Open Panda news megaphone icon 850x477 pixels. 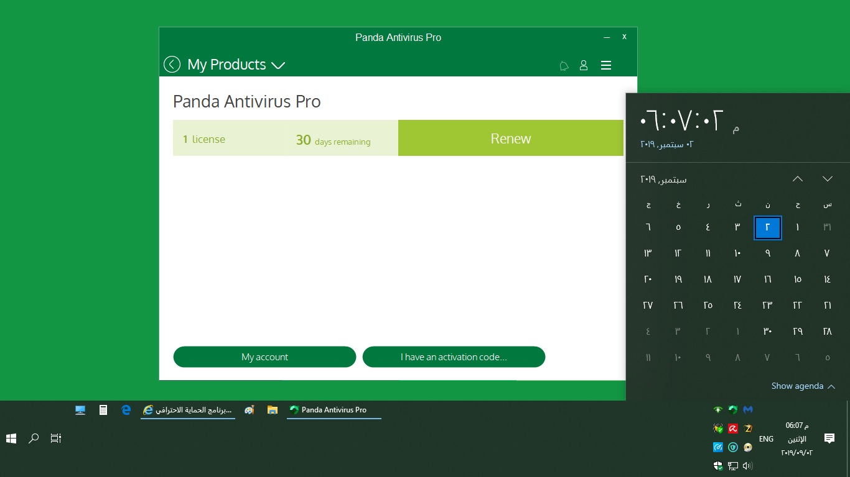tap(564, 65)
